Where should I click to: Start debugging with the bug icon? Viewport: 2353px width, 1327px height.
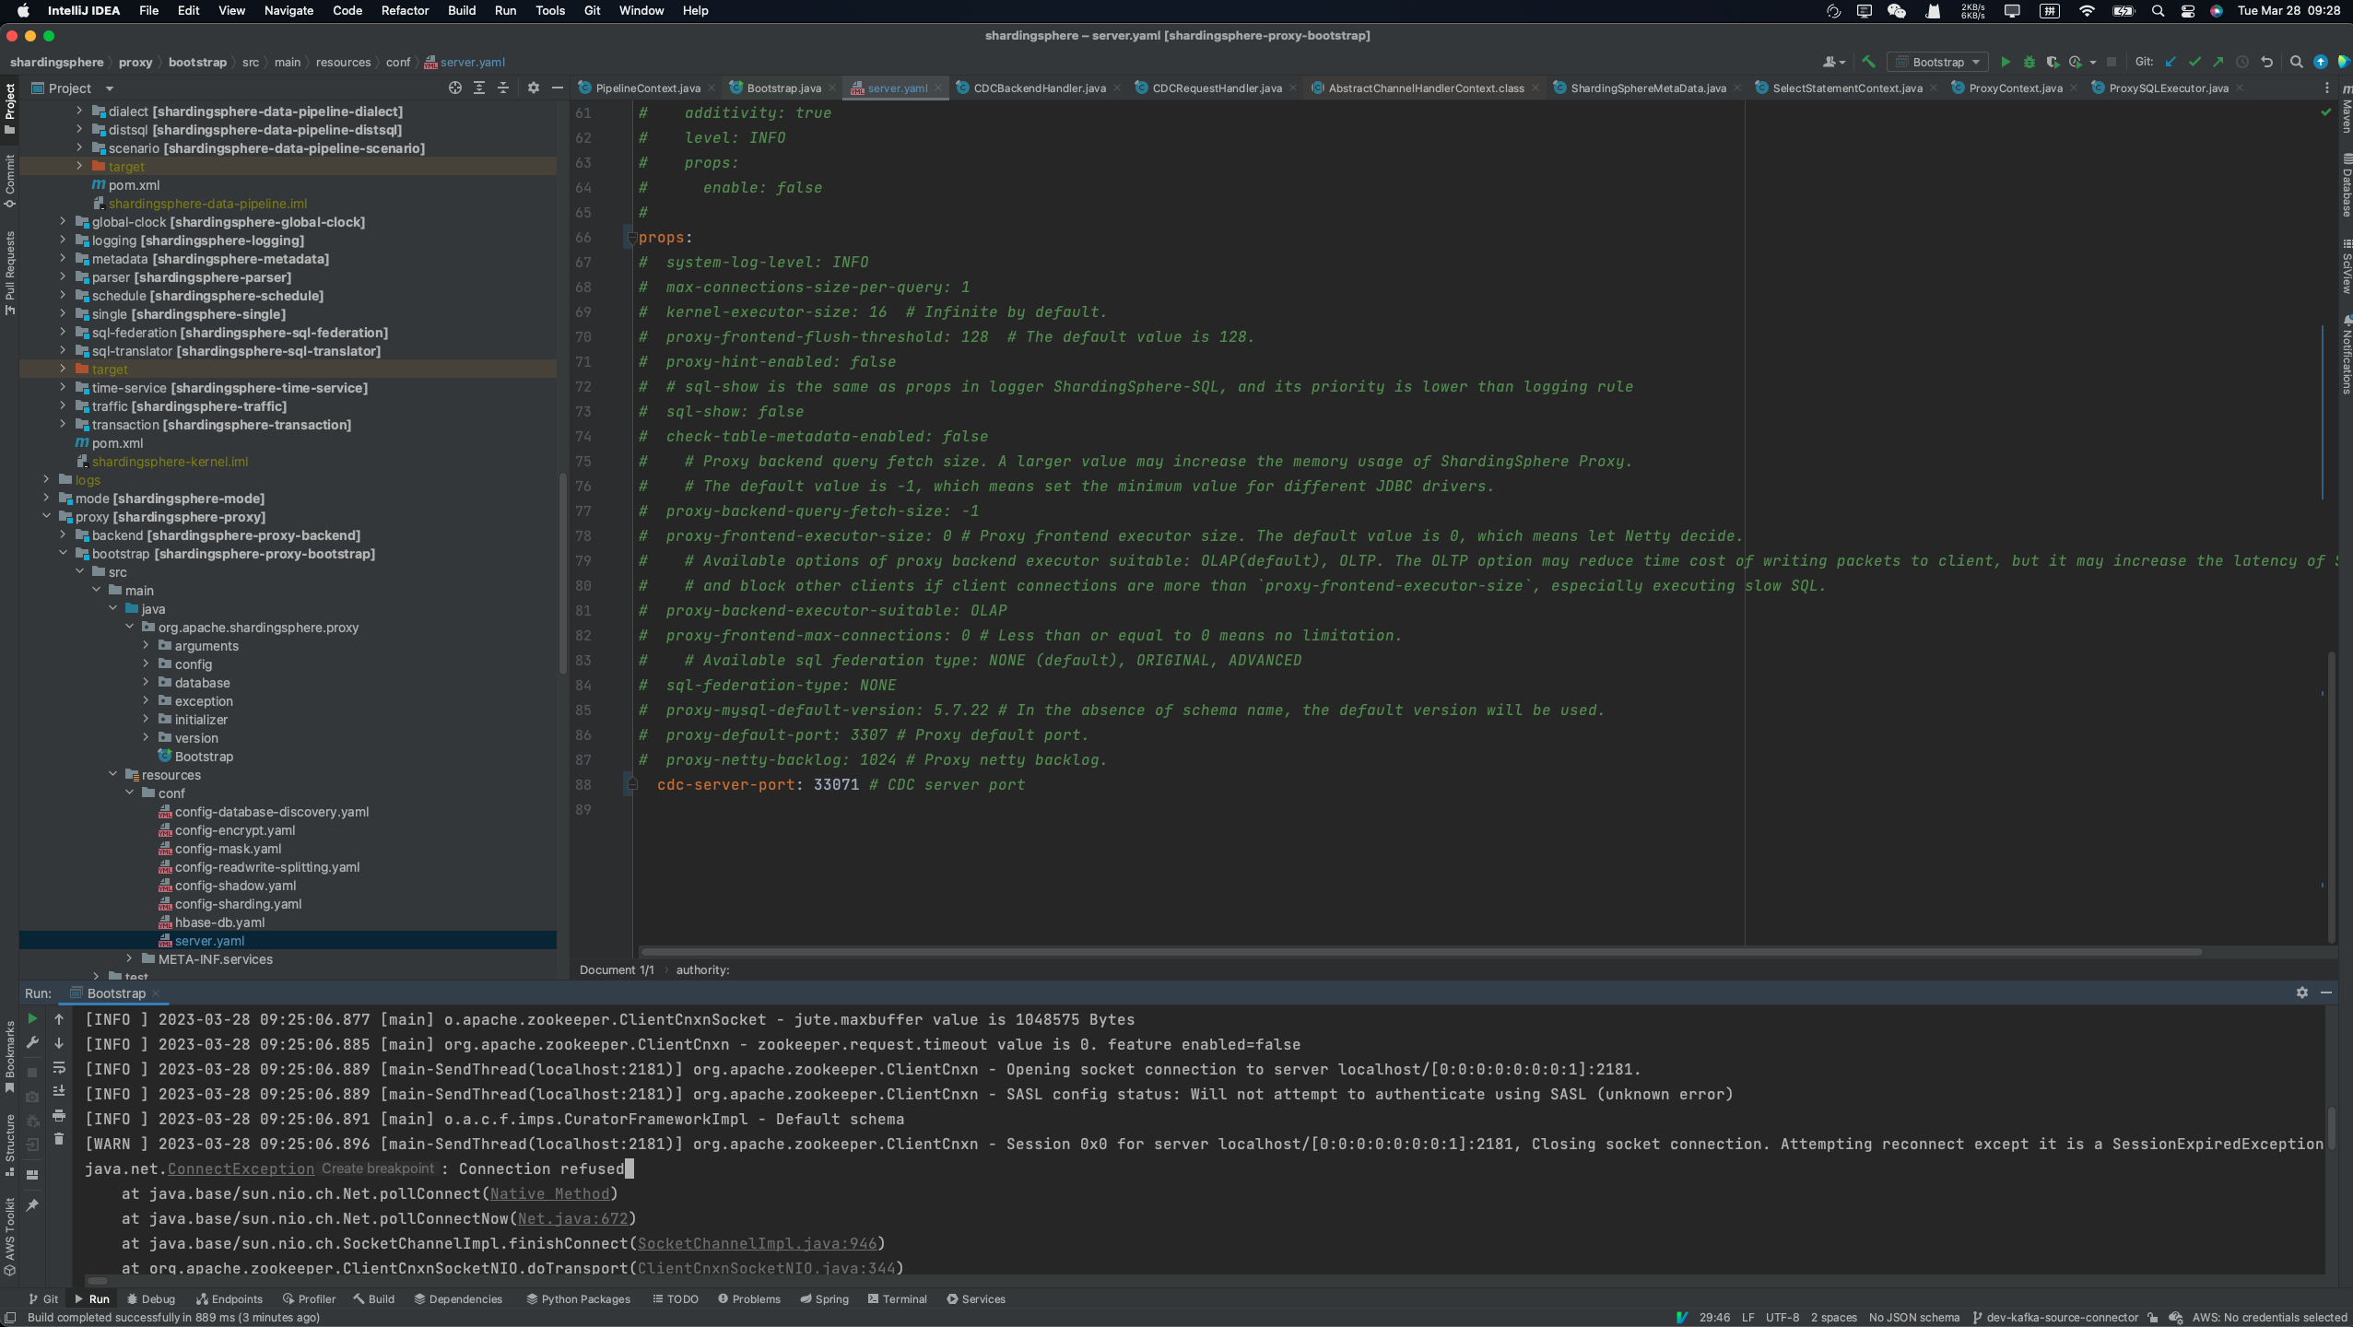[2029, 62]
